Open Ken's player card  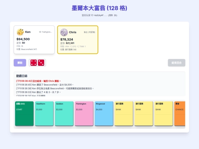click(x=34, y=40)
